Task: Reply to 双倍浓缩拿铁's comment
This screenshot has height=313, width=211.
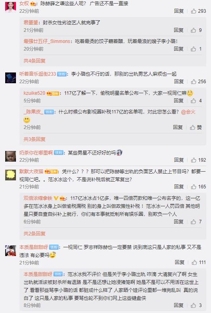Action: point(179,222)
